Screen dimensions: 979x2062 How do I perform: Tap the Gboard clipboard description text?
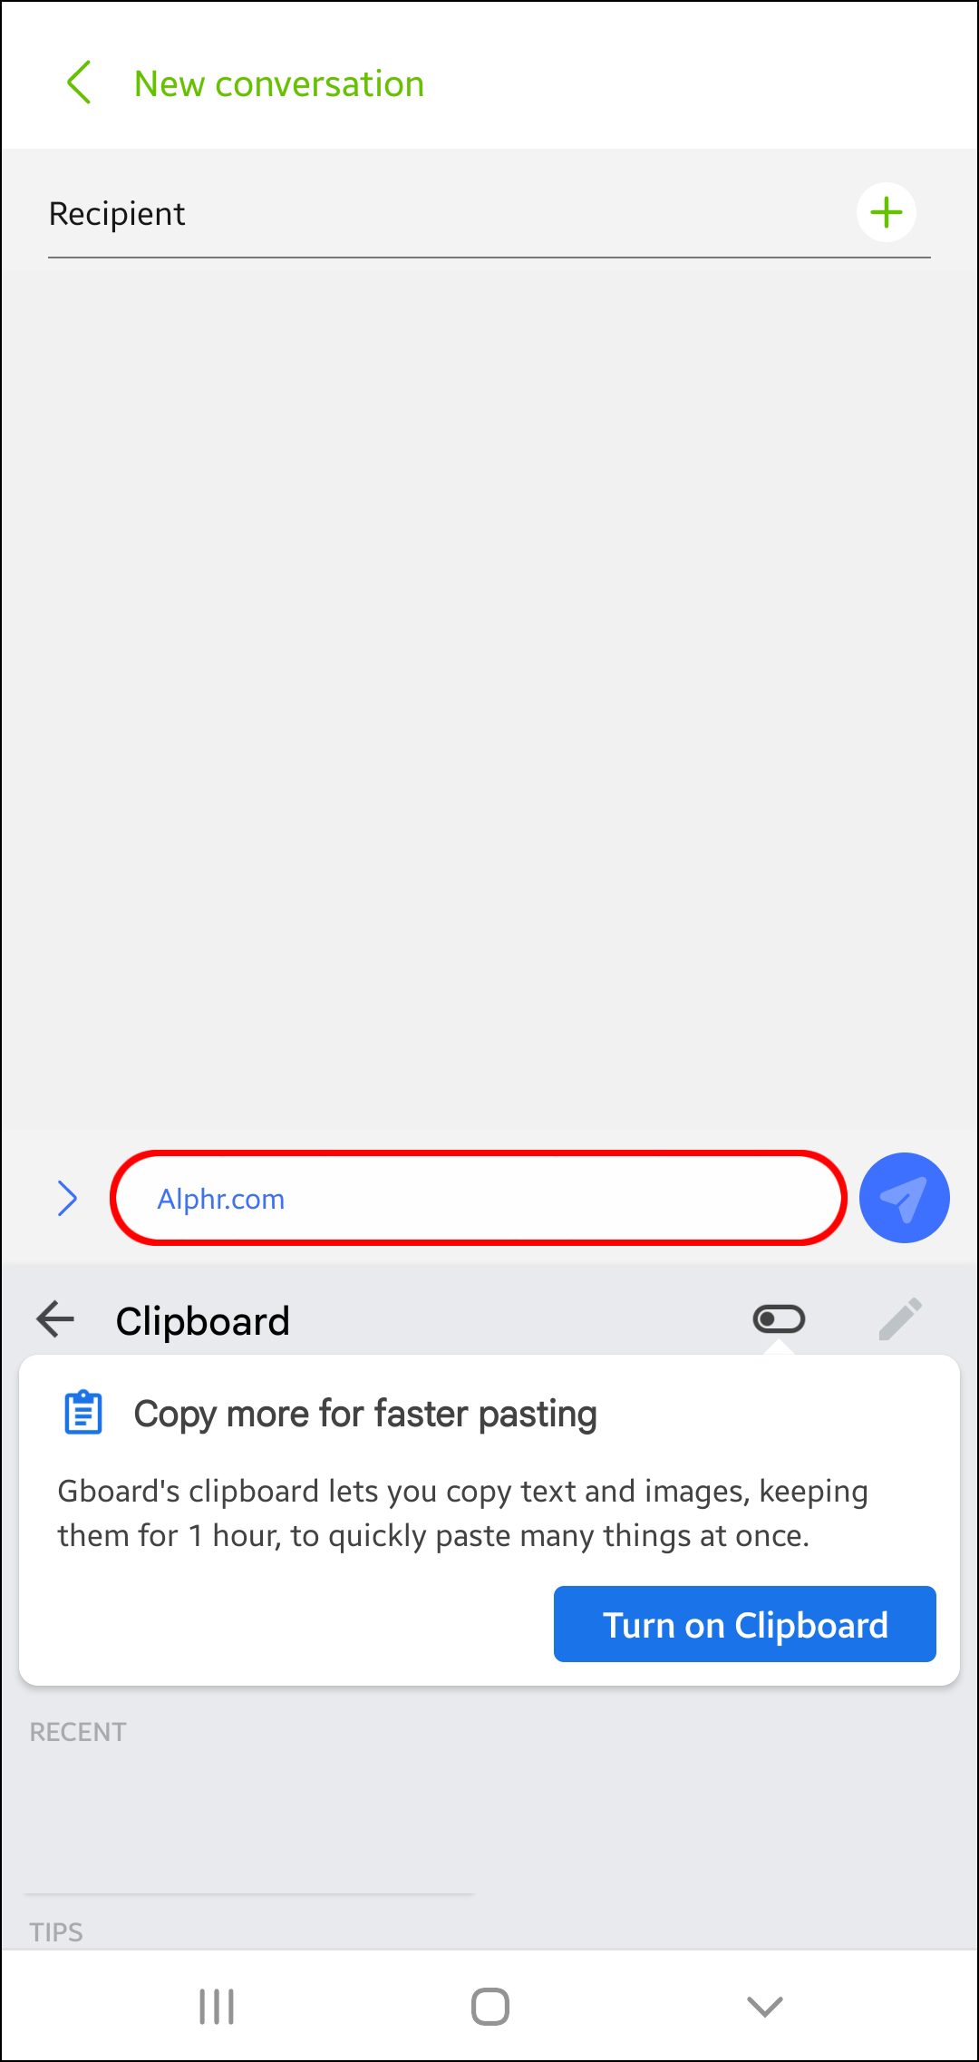tap(462, 1513)
